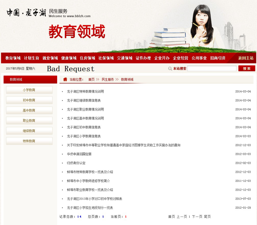Click the red breadcrumb location icon

point(66,79)
